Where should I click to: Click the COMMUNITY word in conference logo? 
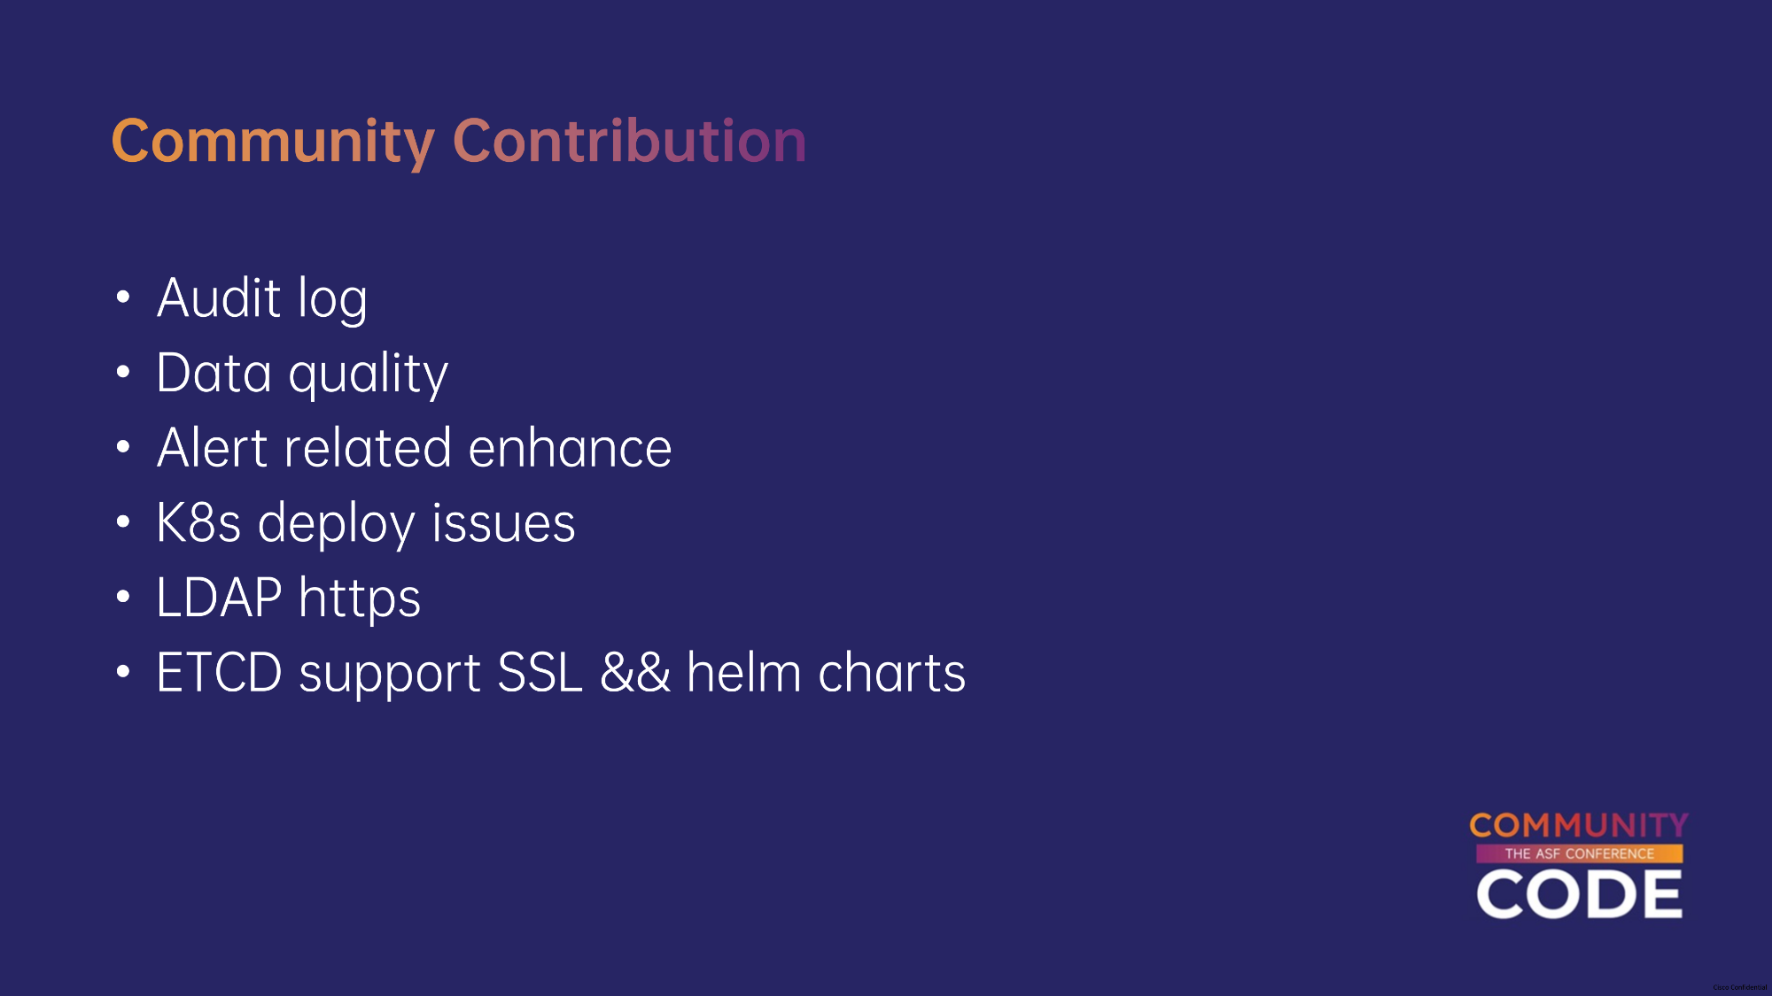point(1579,826)
